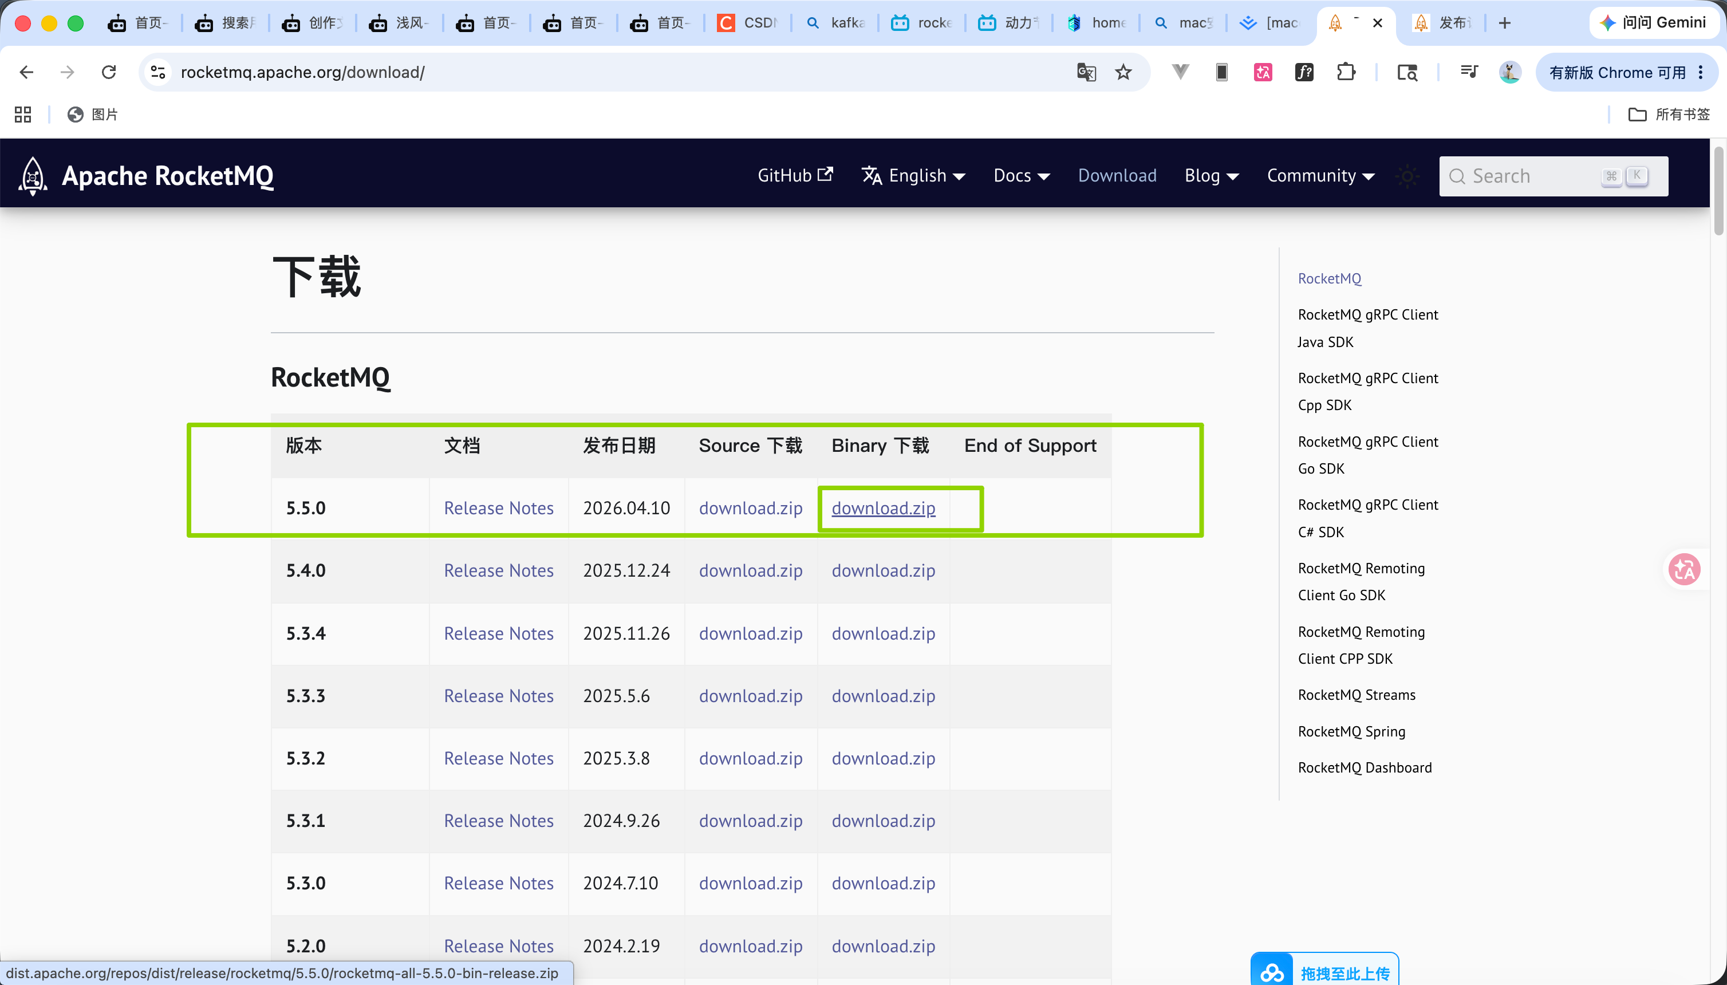Switch to the 创作 tab
Image resolution: width=1727 pixels, height=985 pixels.
(313, 23)
